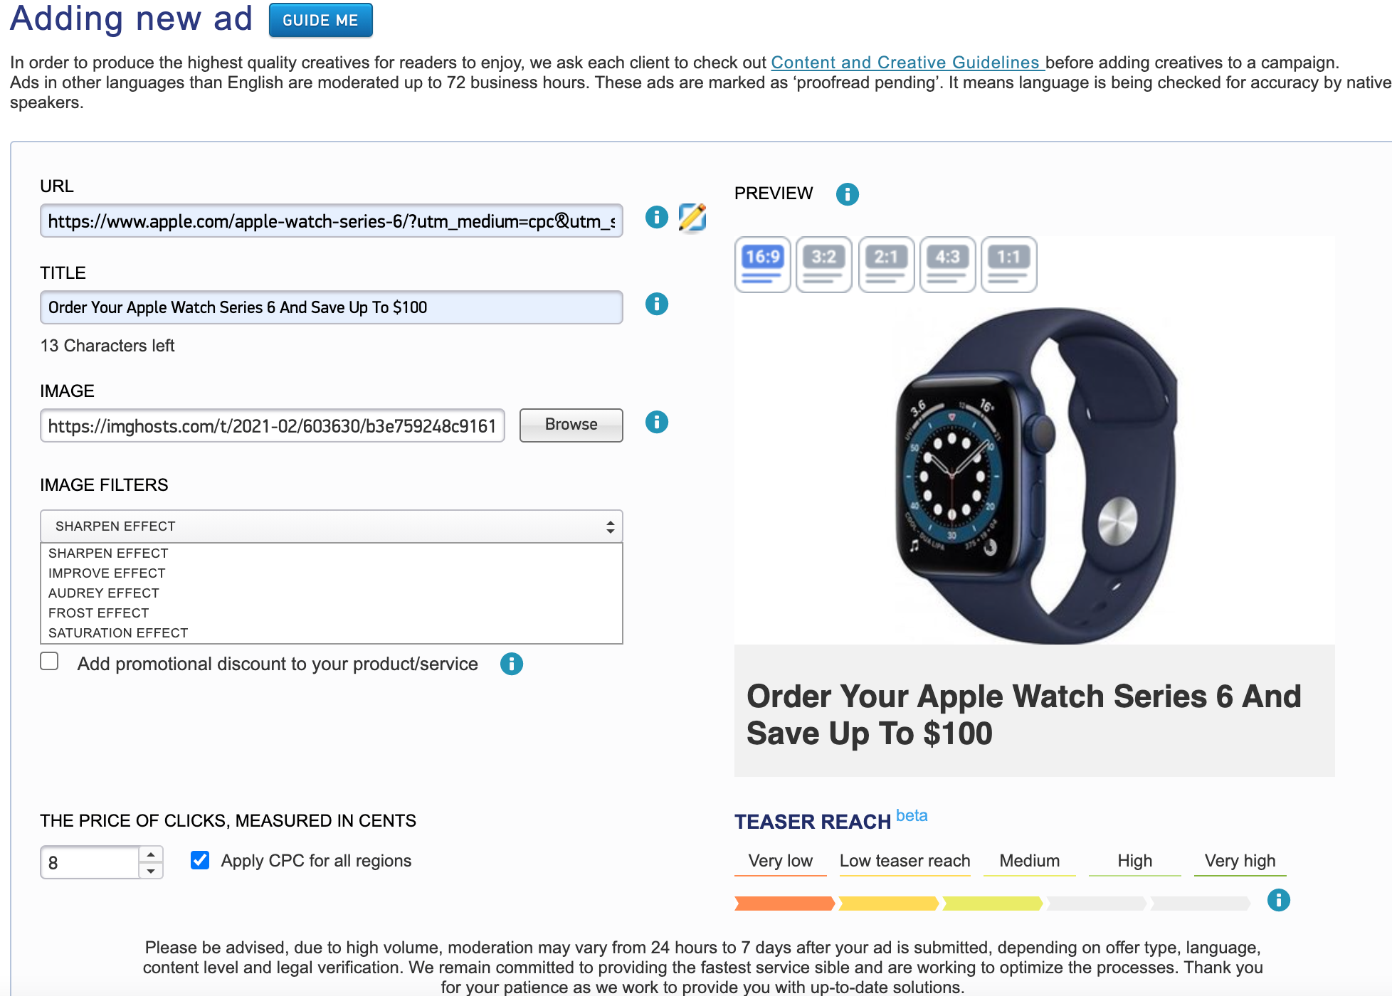
Task: Click the info icon beside the Title field
Action: (656, 304)
